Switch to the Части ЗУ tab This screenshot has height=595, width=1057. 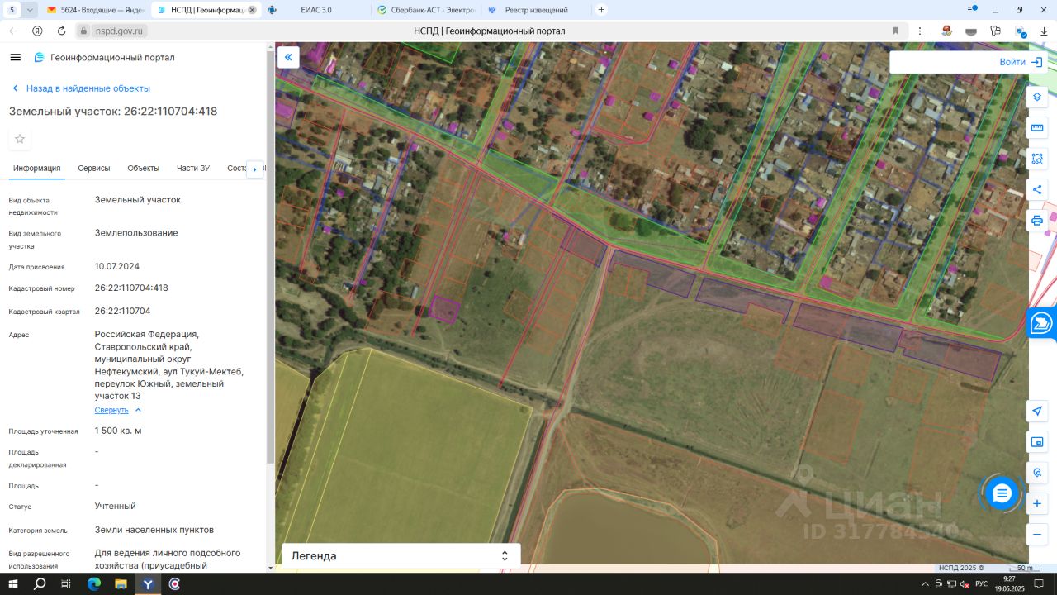(x=193, y=168)
